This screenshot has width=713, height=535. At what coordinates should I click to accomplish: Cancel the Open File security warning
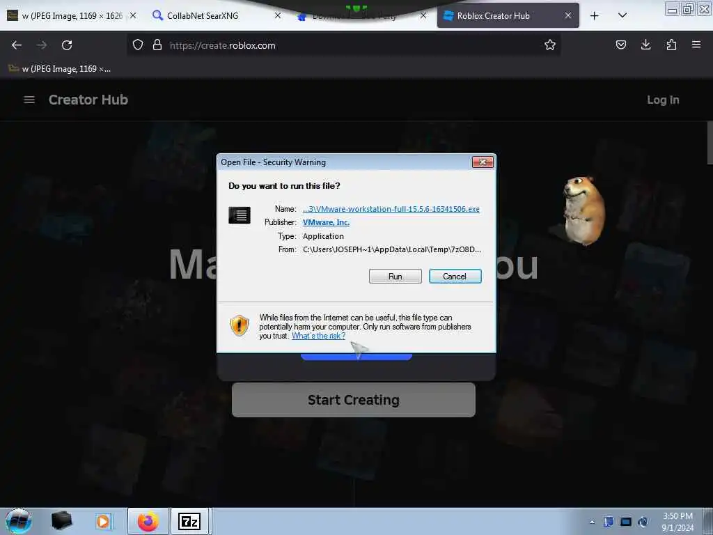tap(455, 276)
